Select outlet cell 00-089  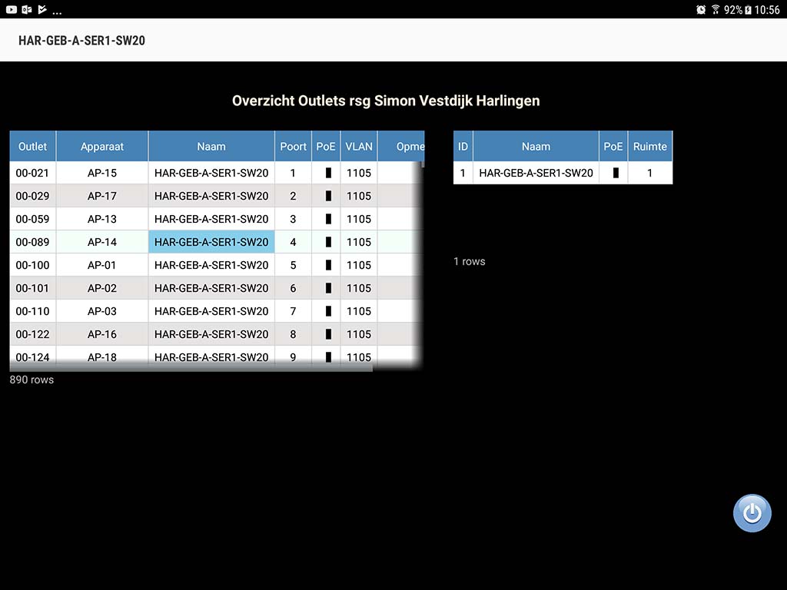[x=32, y=242]
